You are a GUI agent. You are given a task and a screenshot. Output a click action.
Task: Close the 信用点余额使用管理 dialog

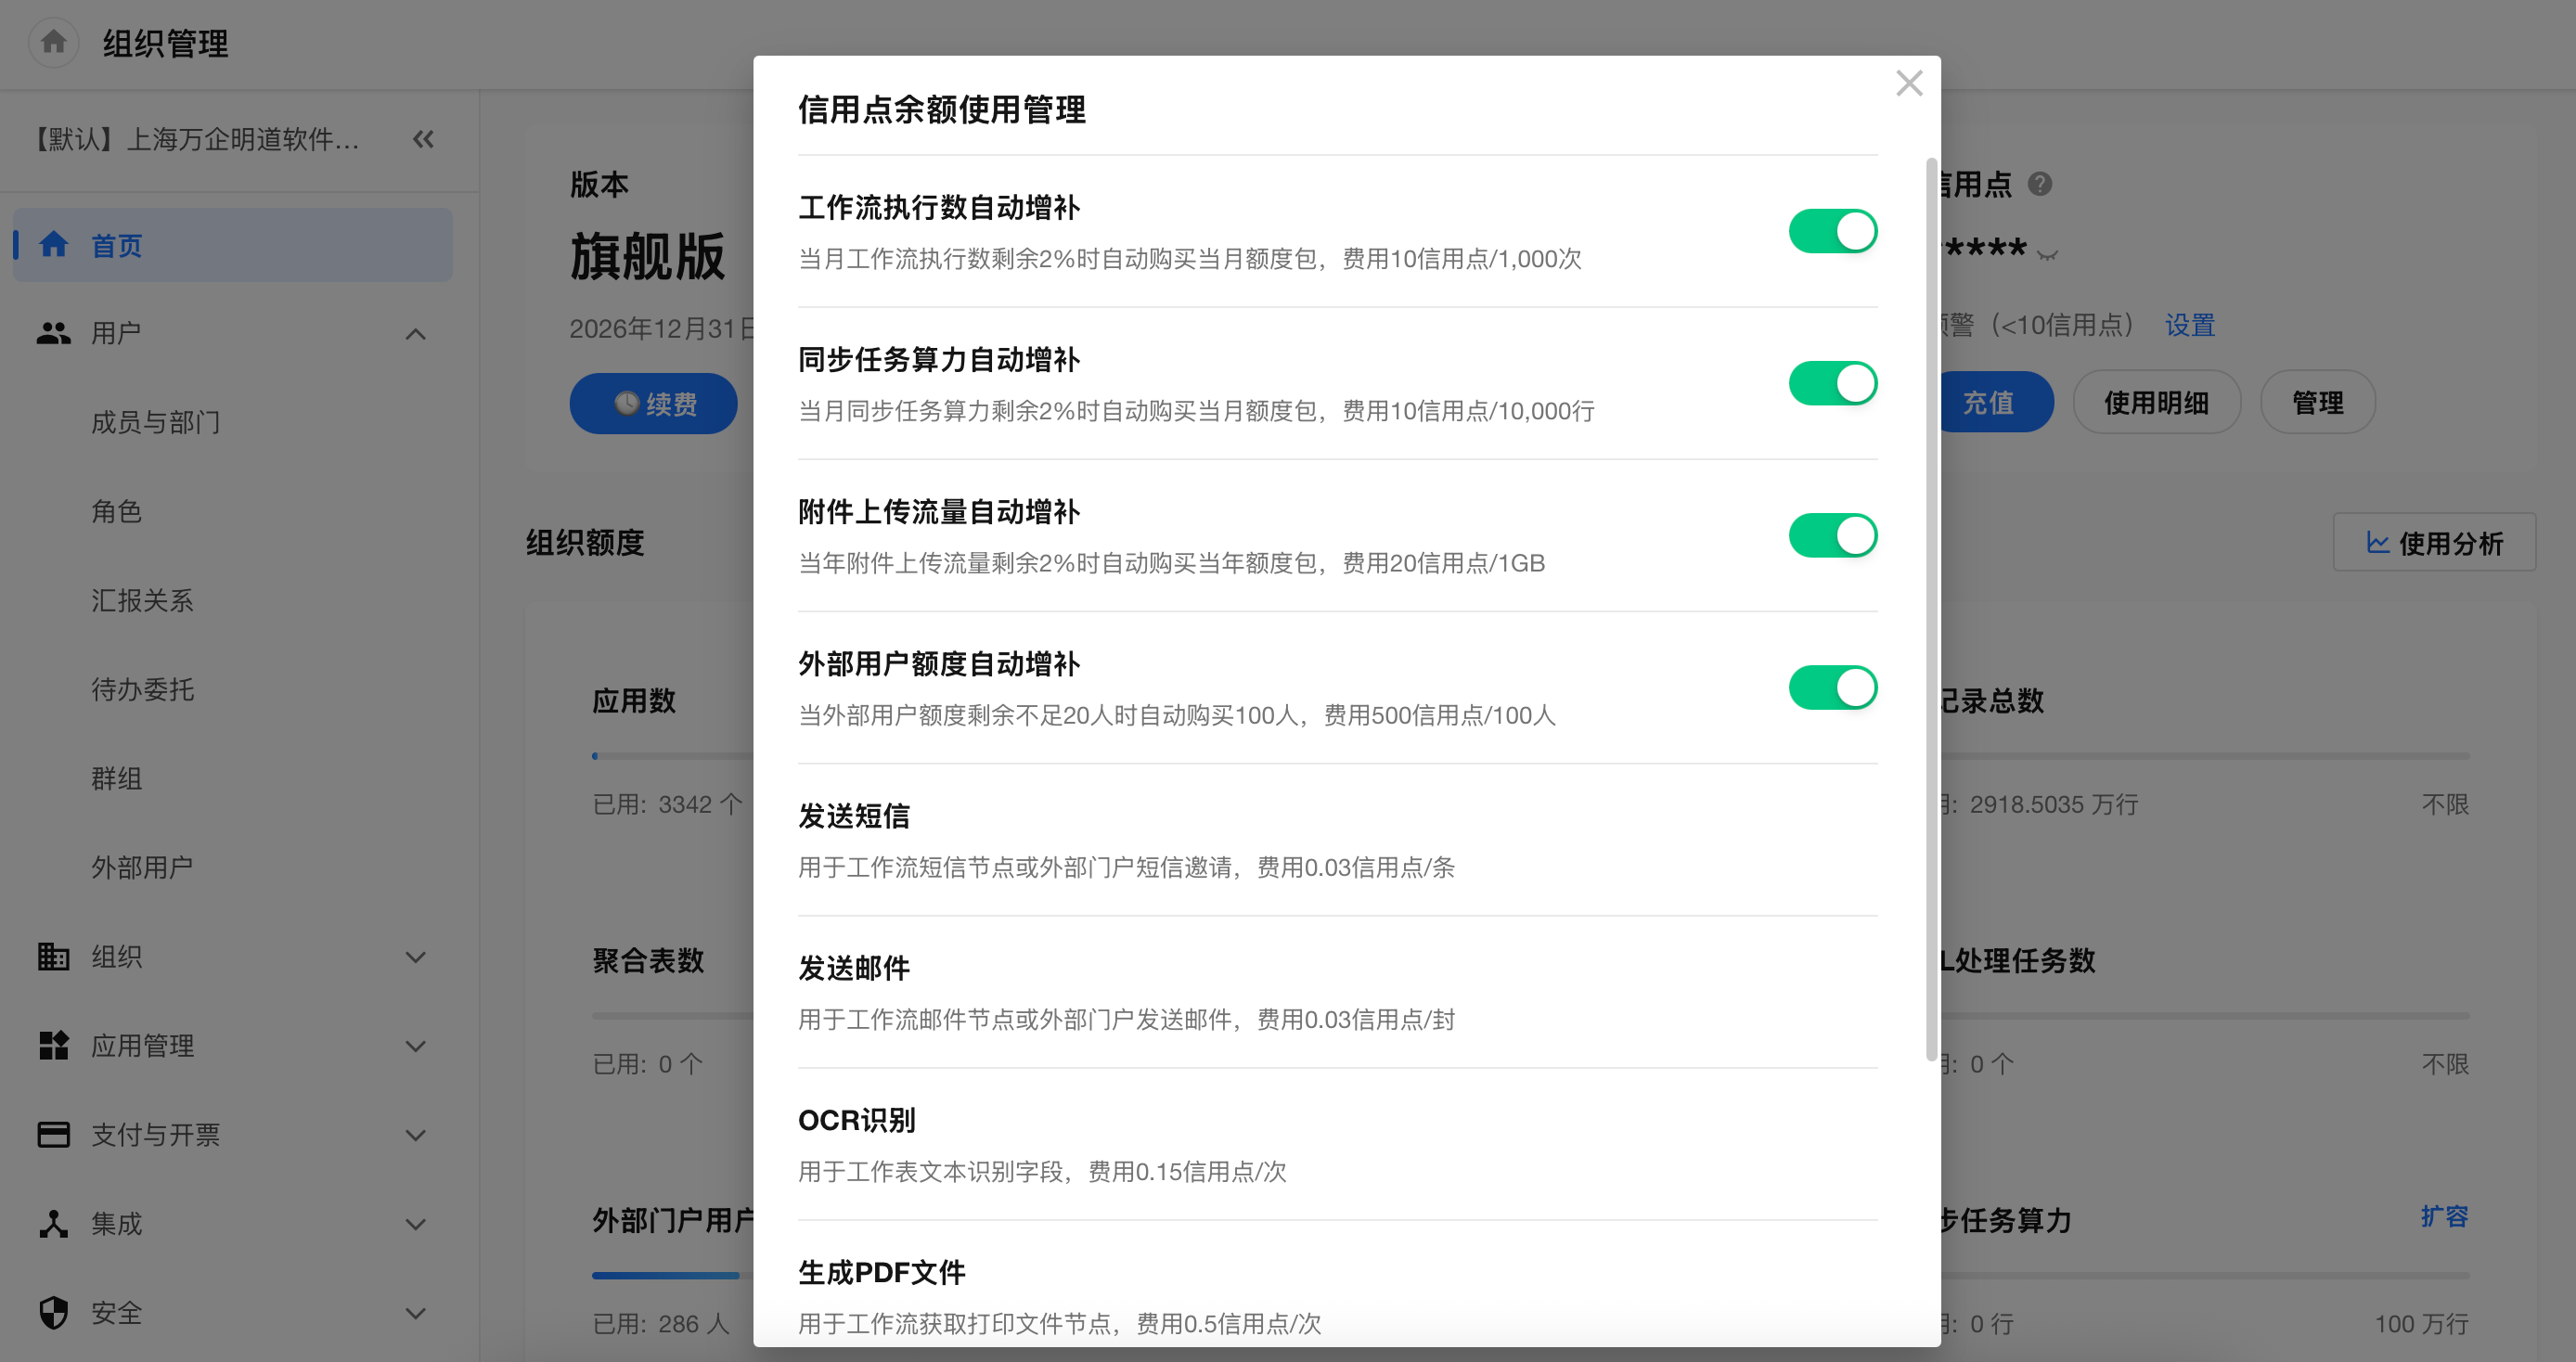coord(1909,83)
